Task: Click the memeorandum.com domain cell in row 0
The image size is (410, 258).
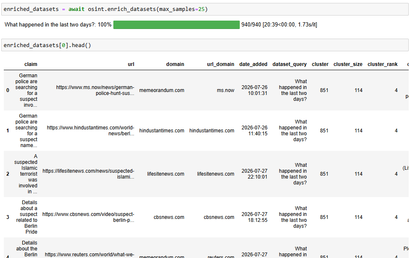Action: 161,90
